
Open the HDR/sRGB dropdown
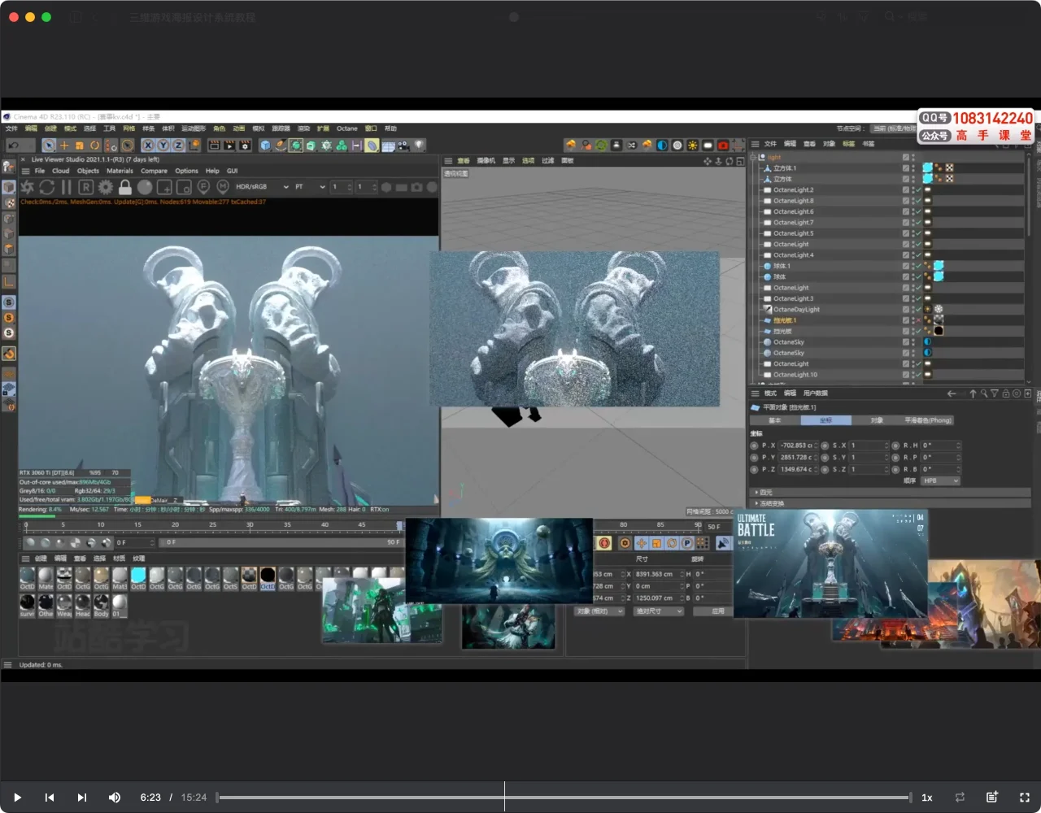[x=262, y=187]
